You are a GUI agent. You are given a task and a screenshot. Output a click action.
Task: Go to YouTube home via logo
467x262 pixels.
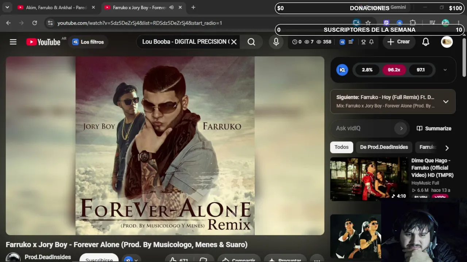coord(43,42)
